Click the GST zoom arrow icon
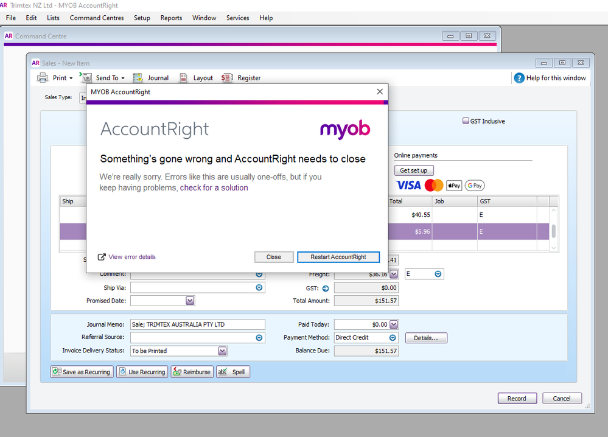 coord(326,288)
